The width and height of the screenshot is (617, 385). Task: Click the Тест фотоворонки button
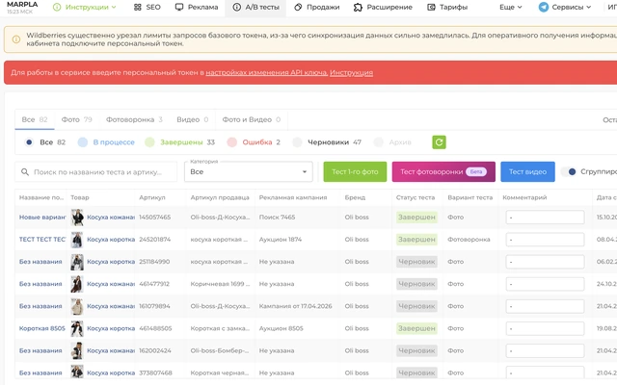(x=443, y=171)
